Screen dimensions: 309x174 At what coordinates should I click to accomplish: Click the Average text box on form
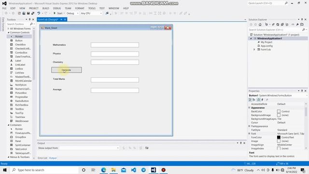tap(115, 90)
